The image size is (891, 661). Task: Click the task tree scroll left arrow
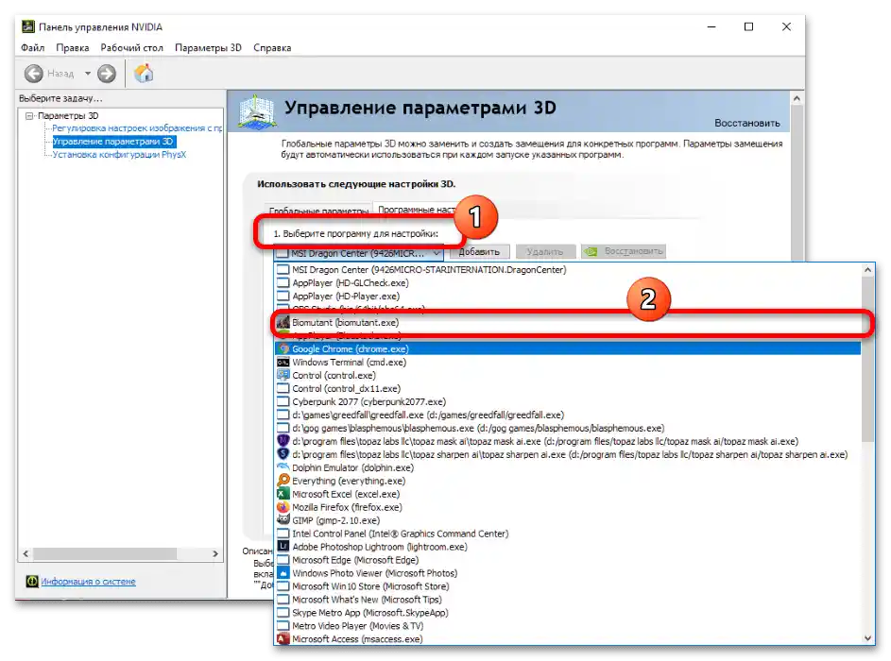click(x=26, y=553)
